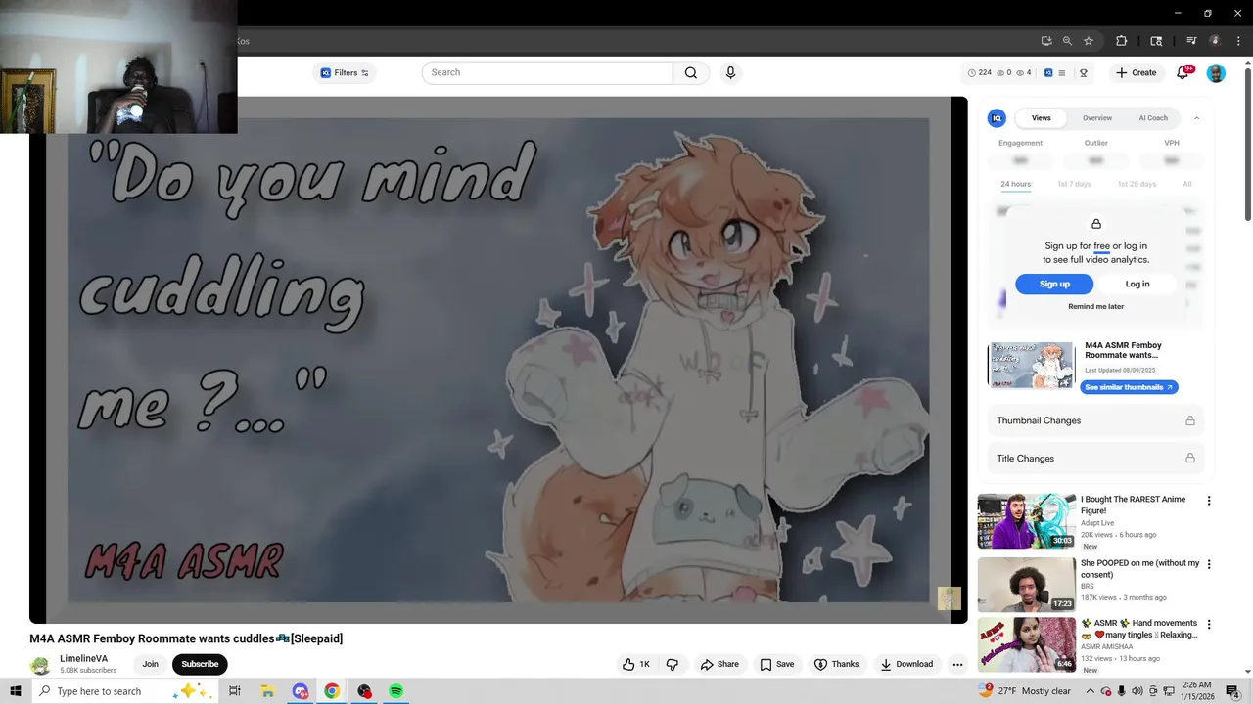Open LimelineVA channel name link

tap(83, 659)
